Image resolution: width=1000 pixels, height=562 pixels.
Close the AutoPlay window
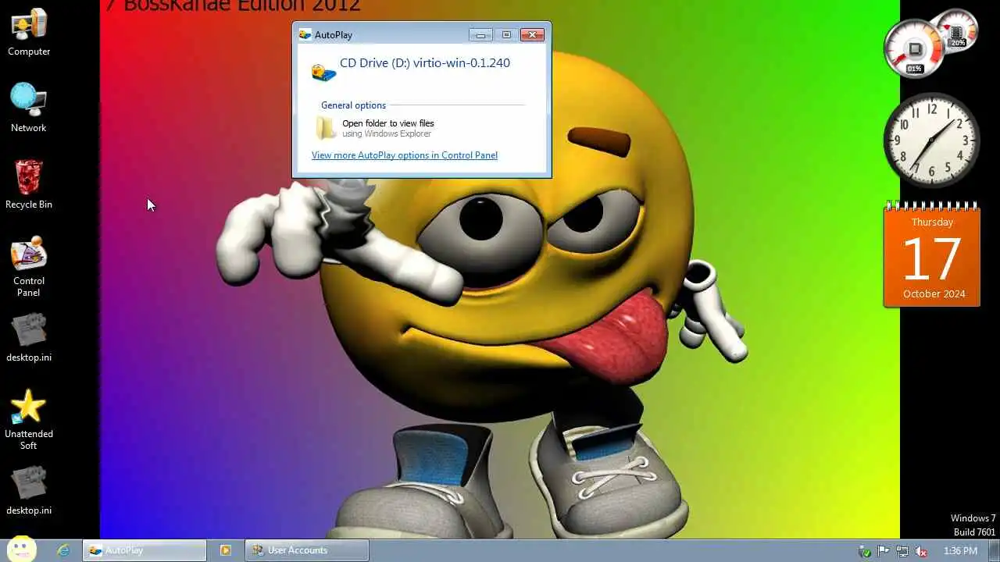(532, 34)
